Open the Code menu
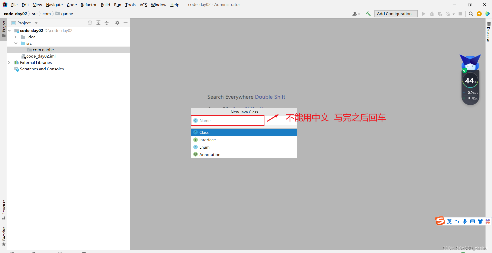 pos(72,5)
